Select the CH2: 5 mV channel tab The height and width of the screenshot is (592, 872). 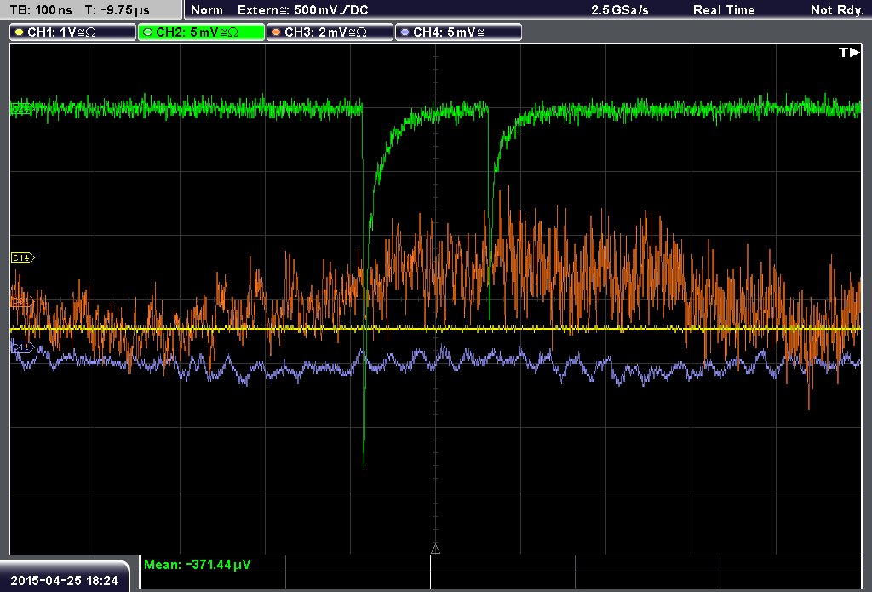(201, 32)
